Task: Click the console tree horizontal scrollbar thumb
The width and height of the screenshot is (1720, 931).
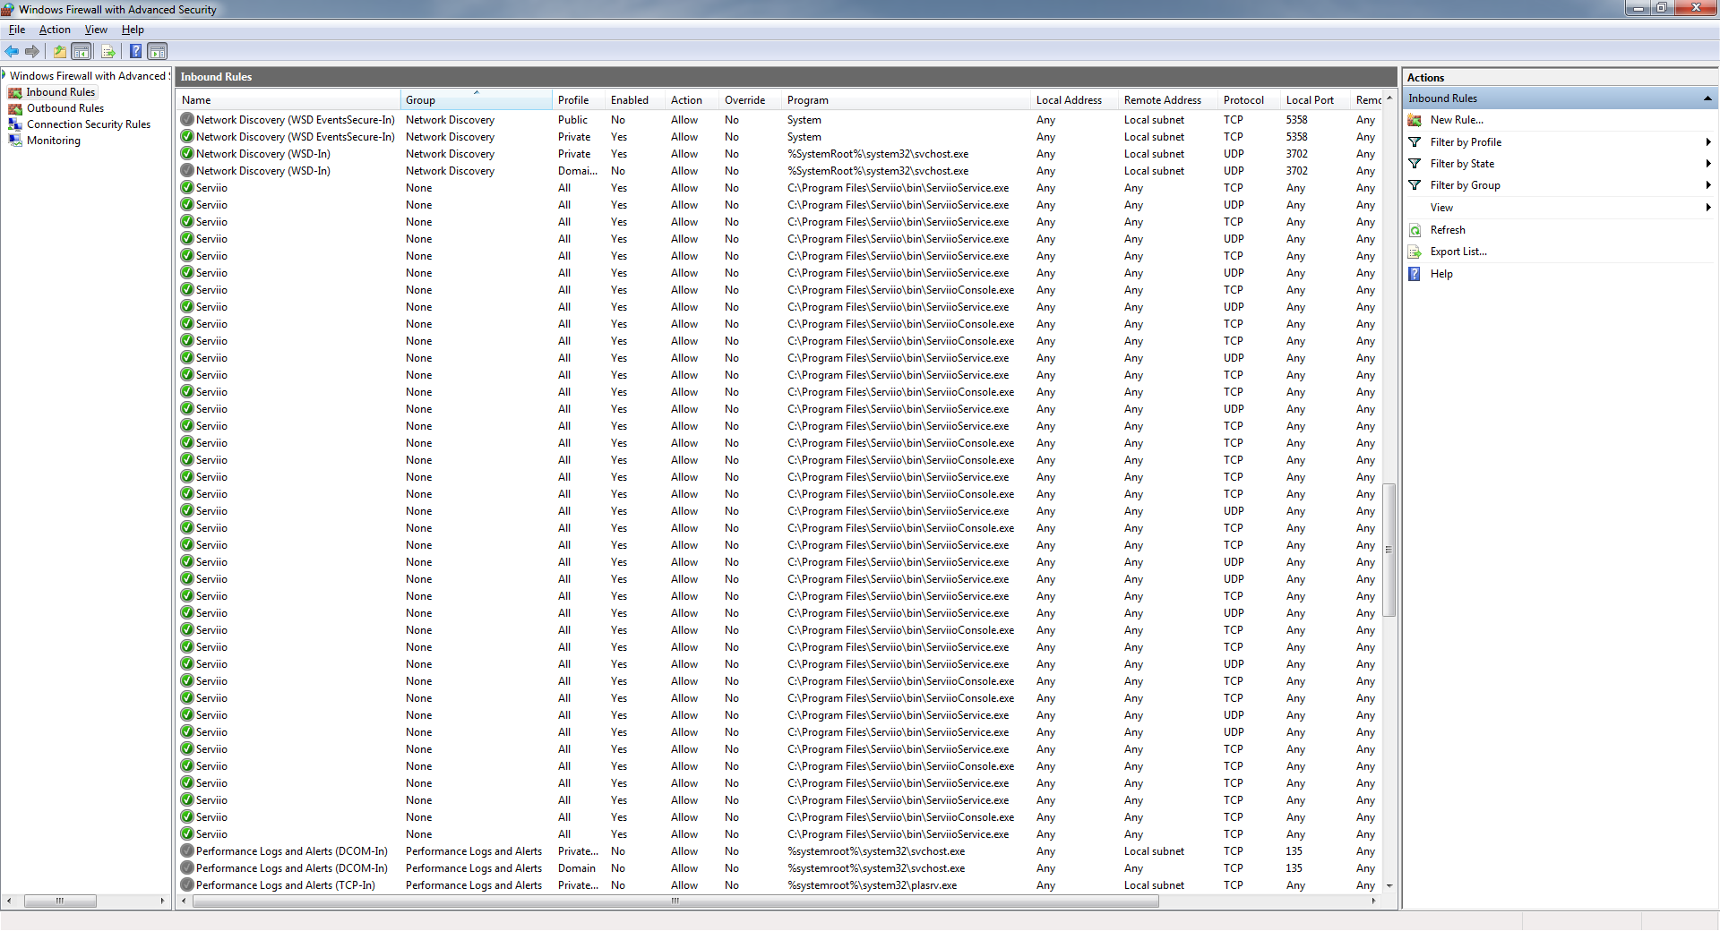Action: point(60,901)
